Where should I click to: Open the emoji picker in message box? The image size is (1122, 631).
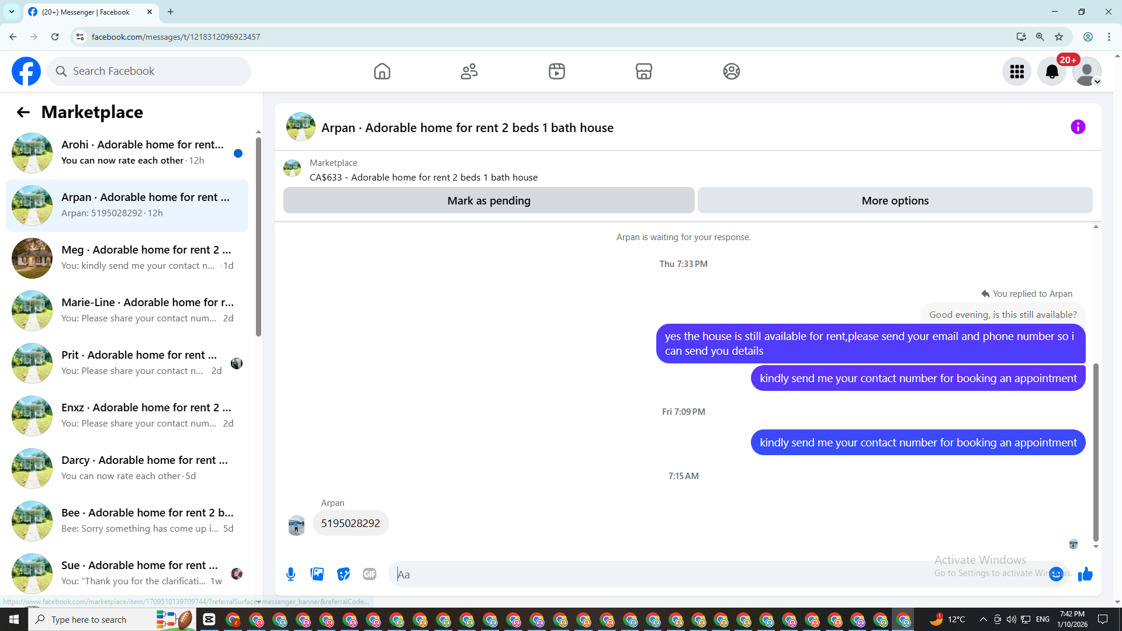[1055, 574]
